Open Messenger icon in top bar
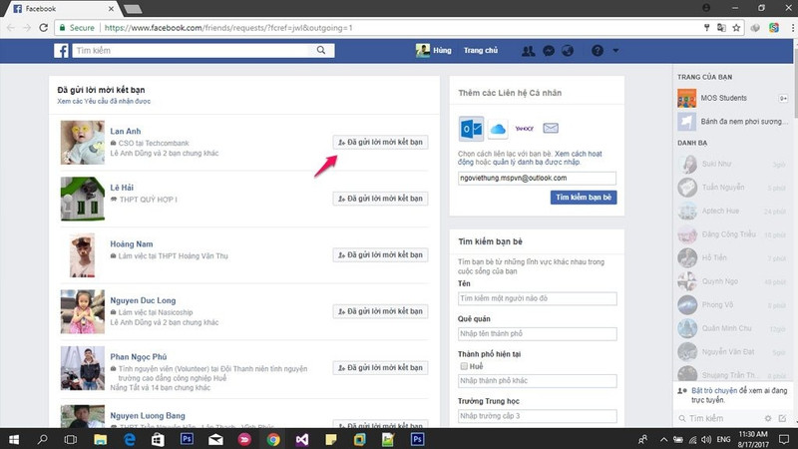This screenshot has width=798, height=449. point(548,51)
